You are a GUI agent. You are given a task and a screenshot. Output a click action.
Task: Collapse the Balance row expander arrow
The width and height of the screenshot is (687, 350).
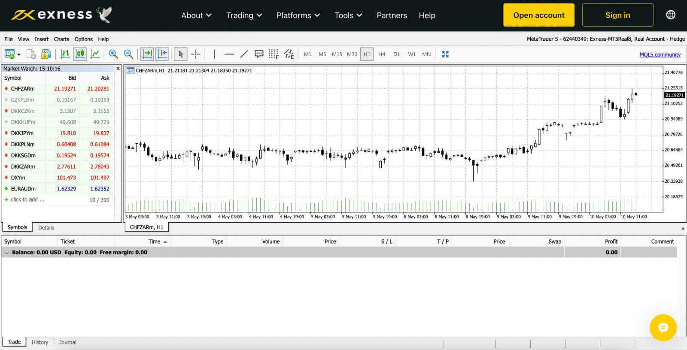pos(7,253)
